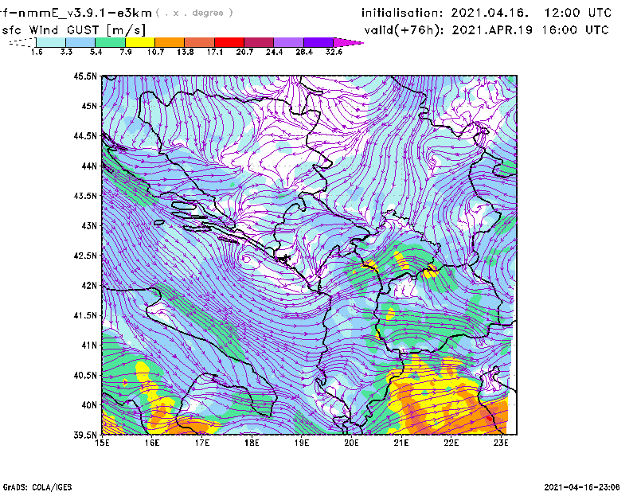Click the light cyan legend swatch 1.6–3.3
This screenshot has height=492, width=637.
point(51,42)
